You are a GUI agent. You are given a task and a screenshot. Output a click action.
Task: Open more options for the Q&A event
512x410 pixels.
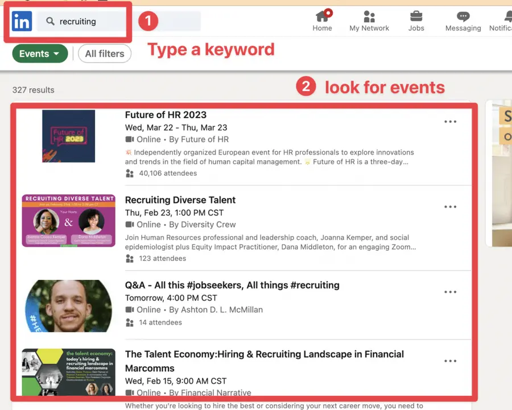450,292
